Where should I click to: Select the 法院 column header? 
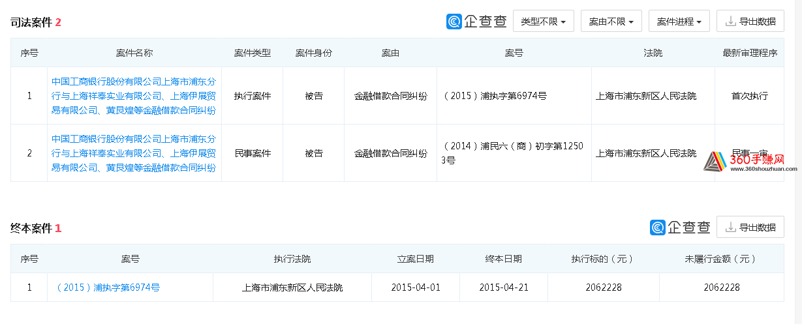tap(653, 53)
